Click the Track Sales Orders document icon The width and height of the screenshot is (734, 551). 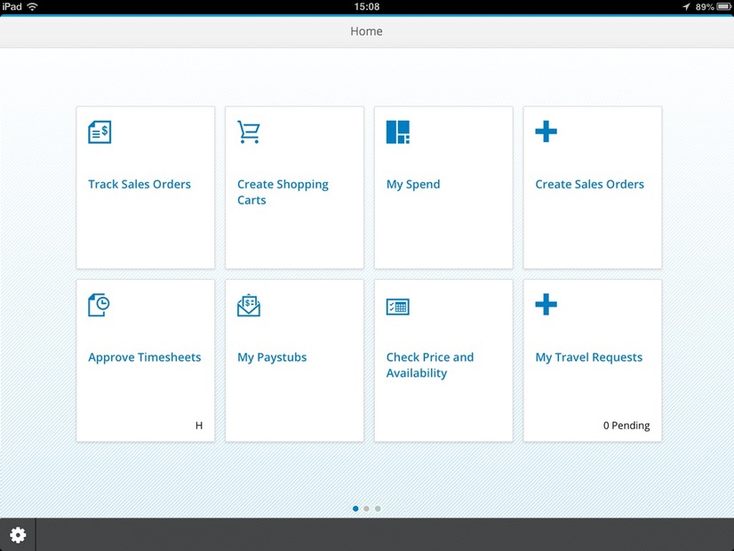(100, 132)
